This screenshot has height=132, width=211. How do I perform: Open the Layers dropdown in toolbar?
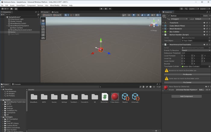click(194, 9)
